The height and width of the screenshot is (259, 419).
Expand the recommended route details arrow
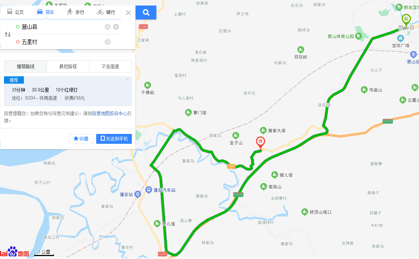click(127, 80)
